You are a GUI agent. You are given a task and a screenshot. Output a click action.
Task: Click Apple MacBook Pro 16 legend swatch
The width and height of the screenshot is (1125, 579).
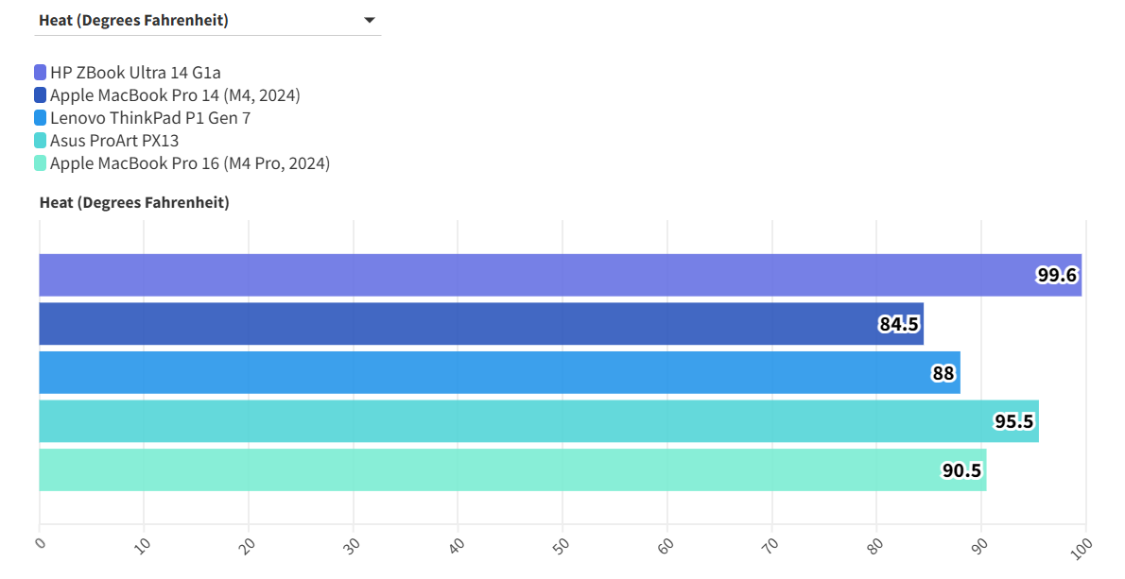[x=41, y=163]
